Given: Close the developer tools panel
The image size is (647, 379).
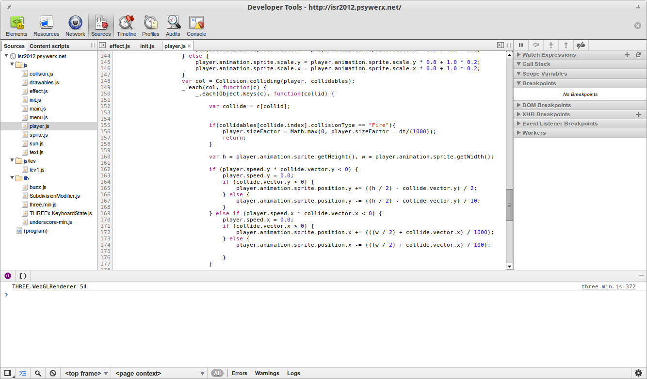Looking at the screenshot, I should coord(638,26).
